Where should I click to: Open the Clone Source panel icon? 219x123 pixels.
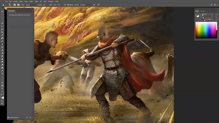point(18,5)
